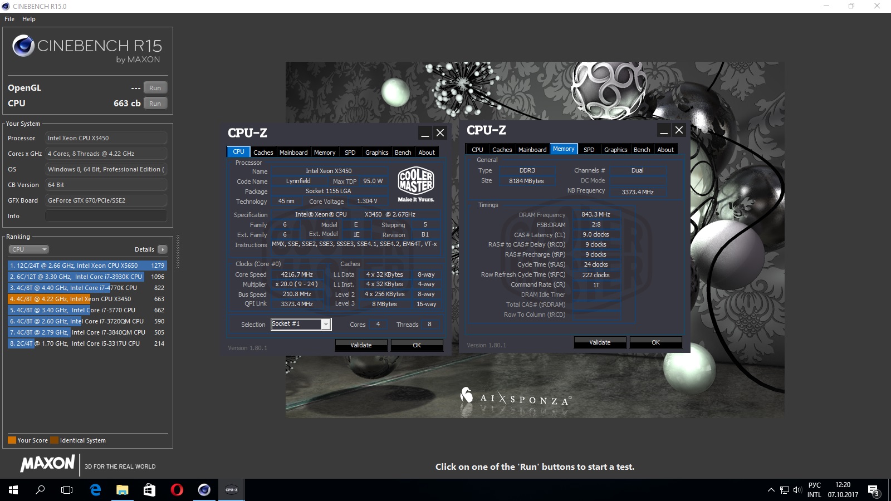Image resolution: width=891 pixels, height=501 pixels.
Task: Switch to Mainboard tab in left CPU-Z
Action: click(293, 153)
